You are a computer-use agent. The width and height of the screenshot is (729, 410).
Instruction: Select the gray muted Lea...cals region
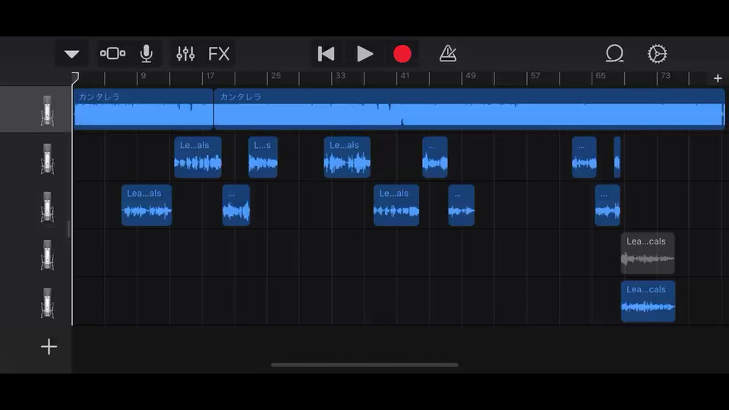tap(648, 254)
